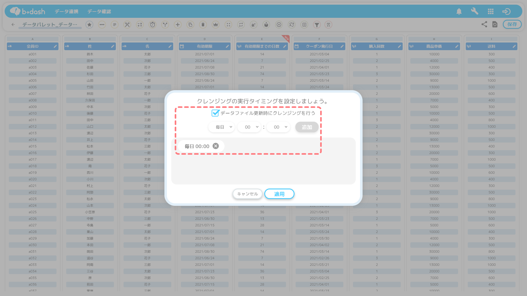Screen dimensions: 527x296
Task: Click the copy duplicate toolbar icon
Action: [191, 25]
